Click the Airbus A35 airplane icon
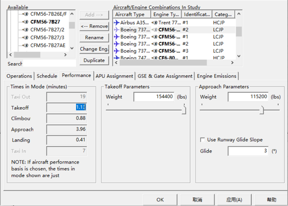The image size is (288, 206). point(117,22)
